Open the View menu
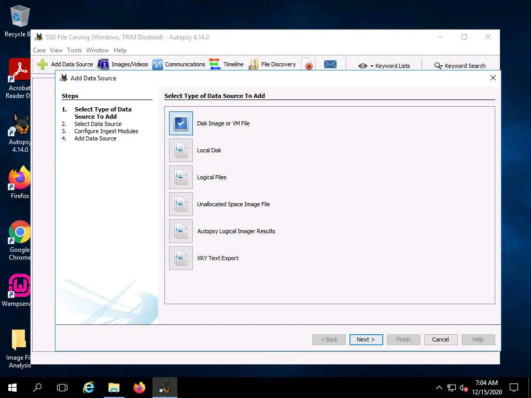531x398 pixels. pyautogui.click(x=56, y=50)
